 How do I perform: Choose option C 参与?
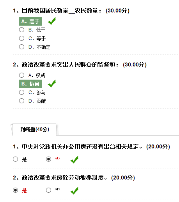coord(21,92)
